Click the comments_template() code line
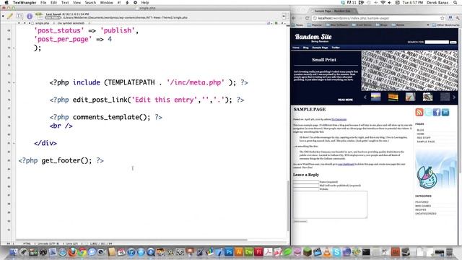This screenshot has width=462, height=260. pos(106,117)
